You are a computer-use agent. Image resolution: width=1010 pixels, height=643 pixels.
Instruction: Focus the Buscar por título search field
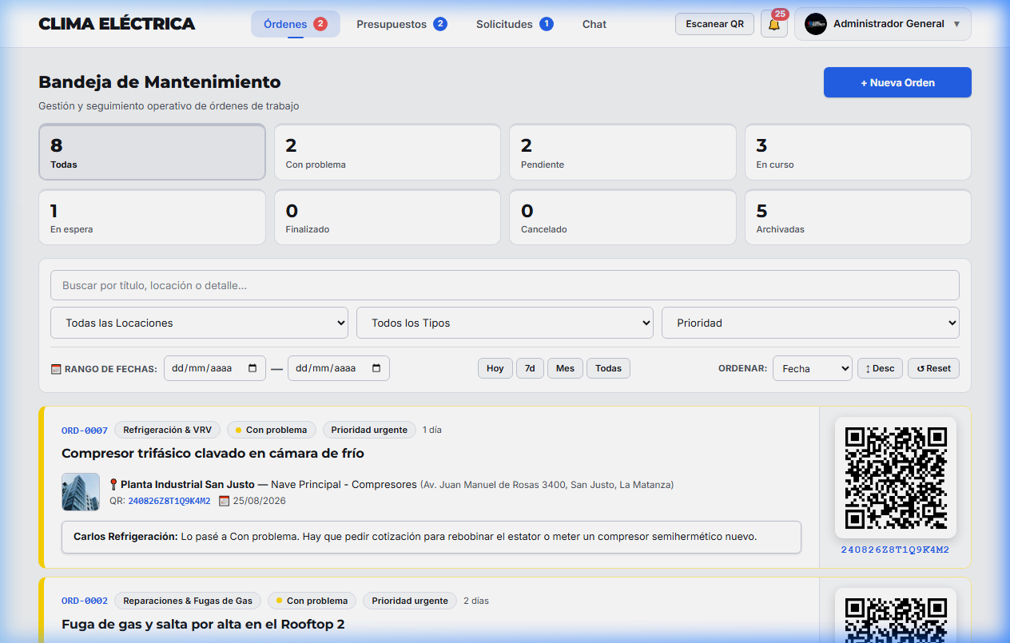505,285
